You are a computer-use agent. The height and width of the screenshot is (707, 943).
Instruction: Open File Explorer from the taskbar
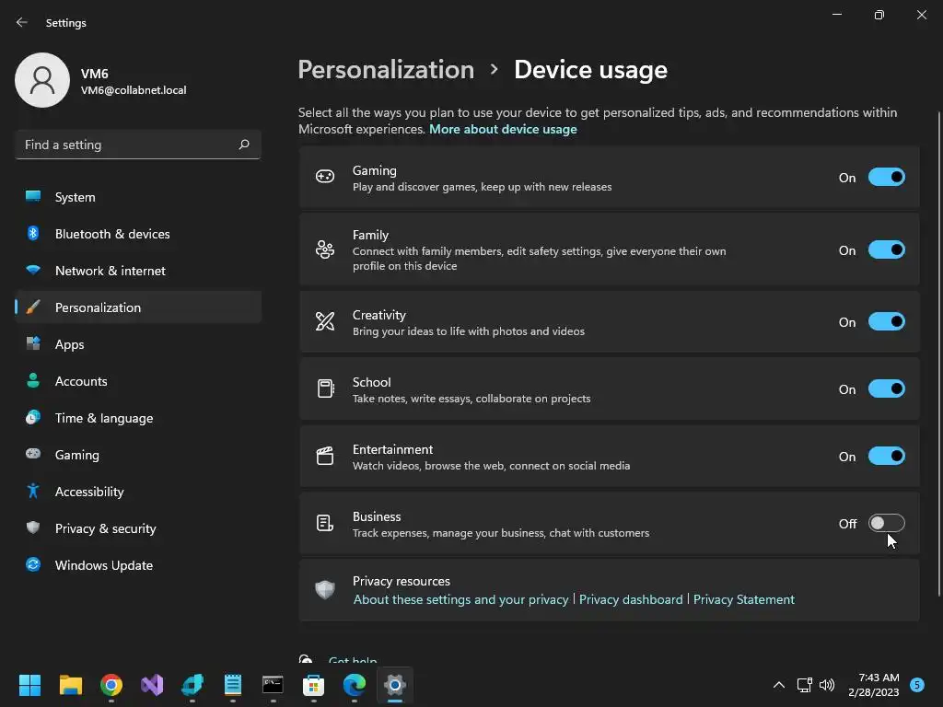click(71, 685)
